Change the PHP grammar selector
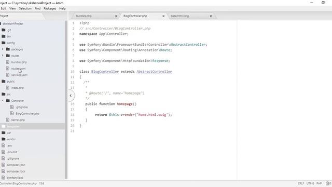 coord(319,183)
